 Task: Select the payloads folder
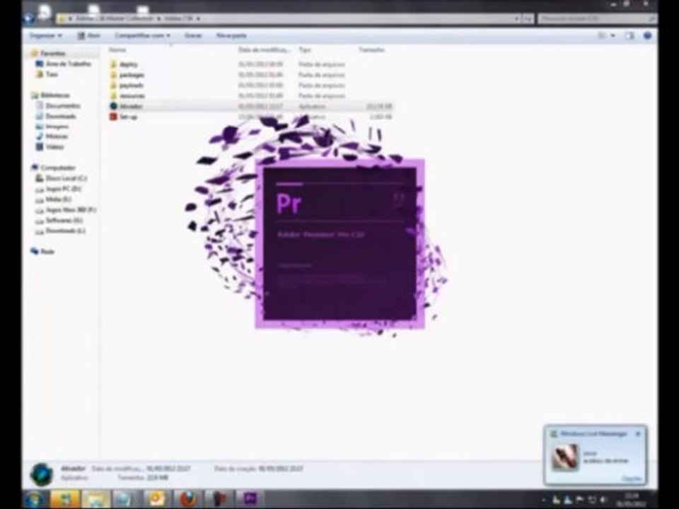[x=127, y=86]
